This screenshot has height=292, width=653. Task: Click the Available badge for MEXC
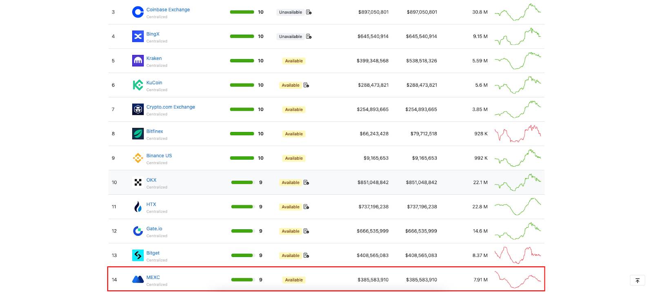(294, 280)
